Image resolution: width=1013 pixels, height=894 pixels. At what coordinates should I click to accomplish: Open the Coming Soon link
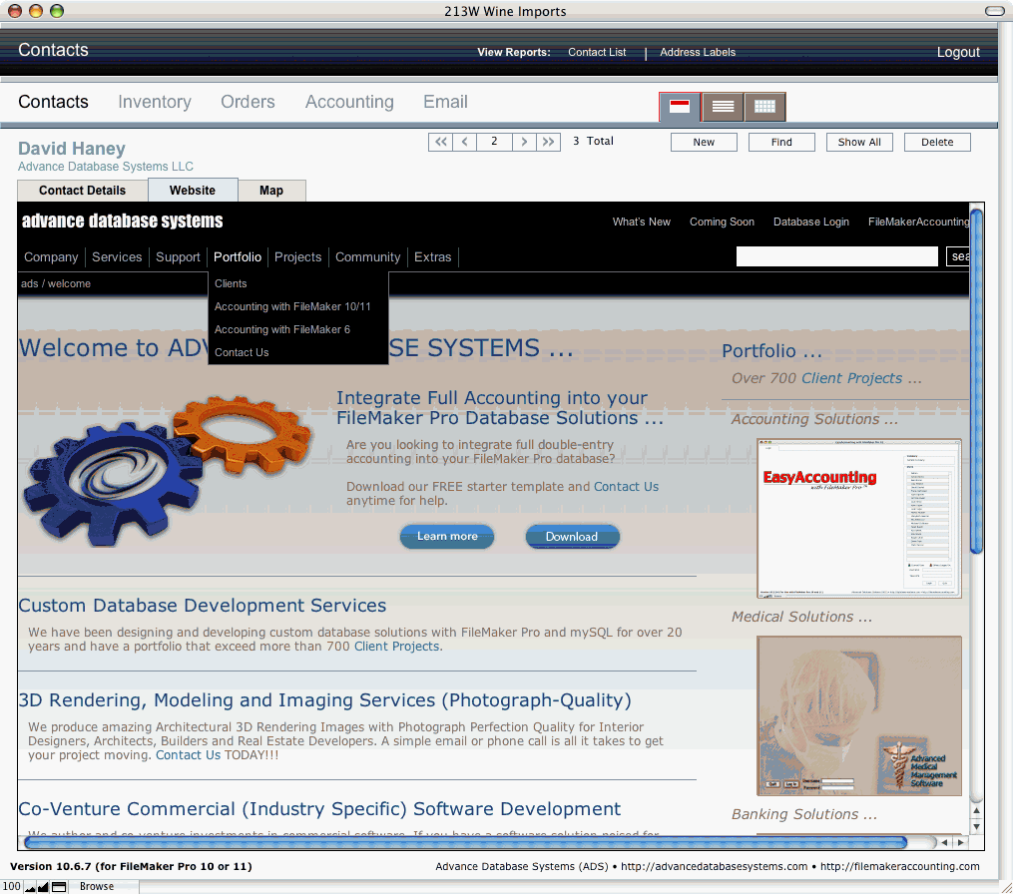click(x=722, y=222)
